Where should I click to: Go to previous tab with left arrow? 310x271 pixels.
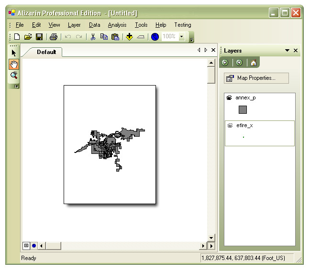click(199, 50)
